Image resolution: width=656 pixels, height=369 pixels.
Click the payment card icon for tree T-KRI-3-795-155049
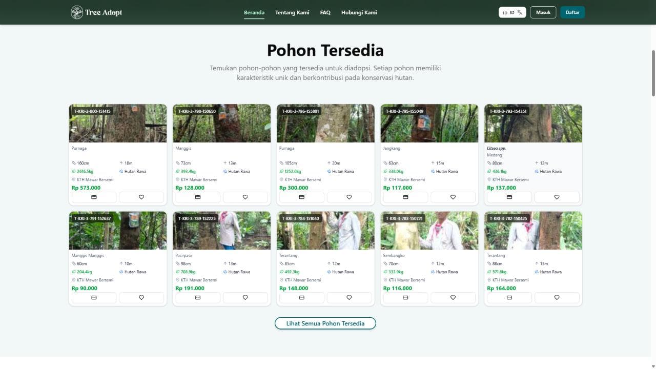tap(405, 197)
